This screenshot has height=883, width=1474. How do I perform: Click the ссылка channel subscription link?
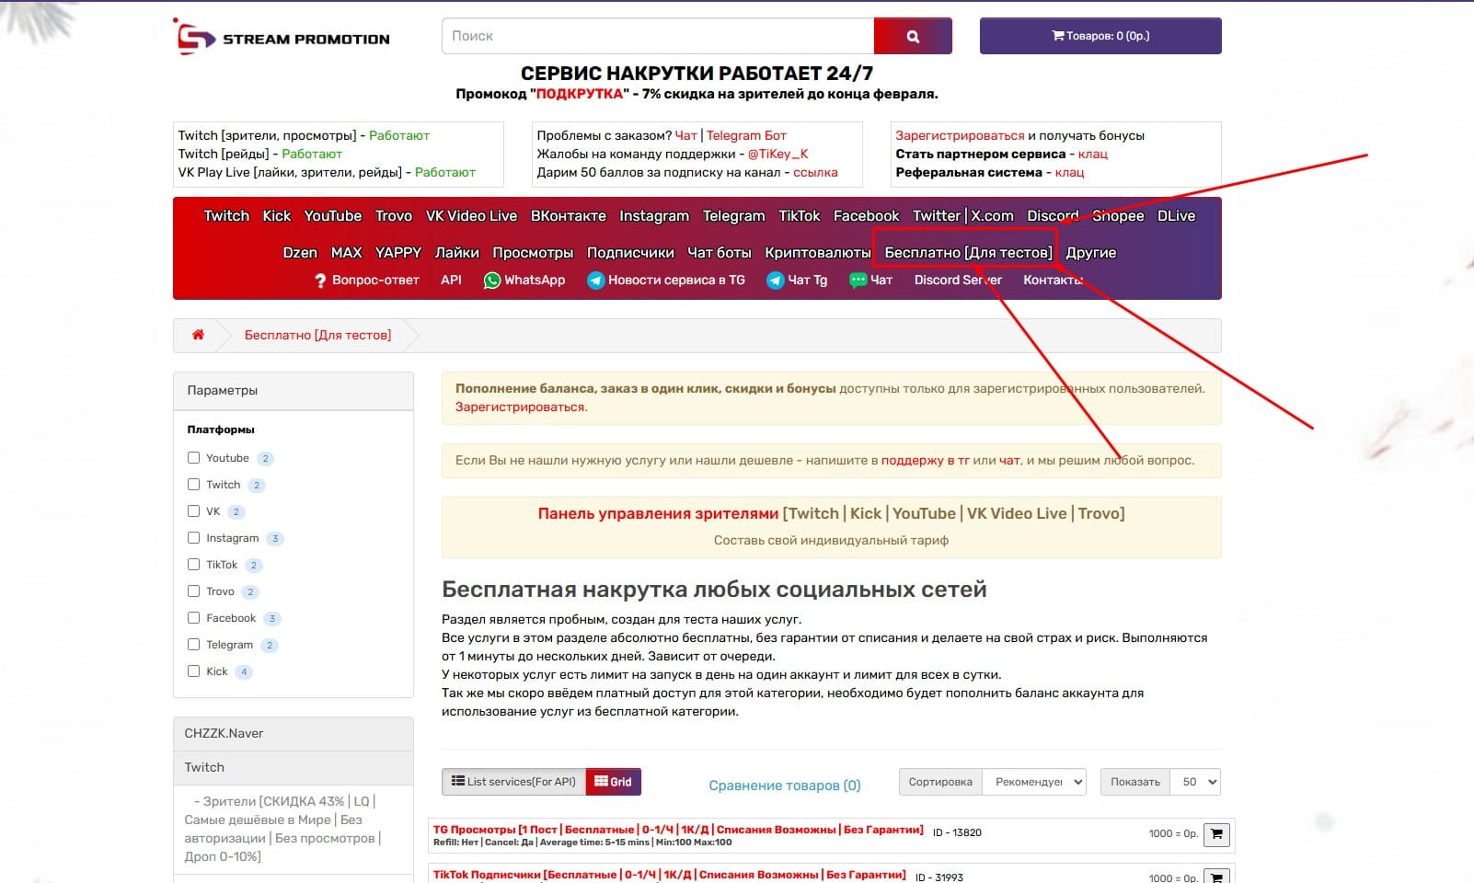pyautogui.click(x=815, y=172)
